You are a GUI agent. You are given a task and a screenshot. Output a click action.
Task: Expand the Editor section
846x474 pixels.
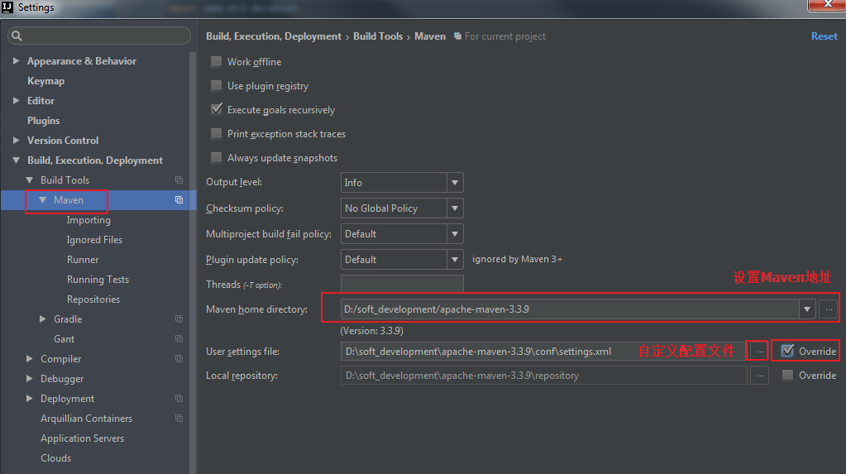click(x=17, y=100)
